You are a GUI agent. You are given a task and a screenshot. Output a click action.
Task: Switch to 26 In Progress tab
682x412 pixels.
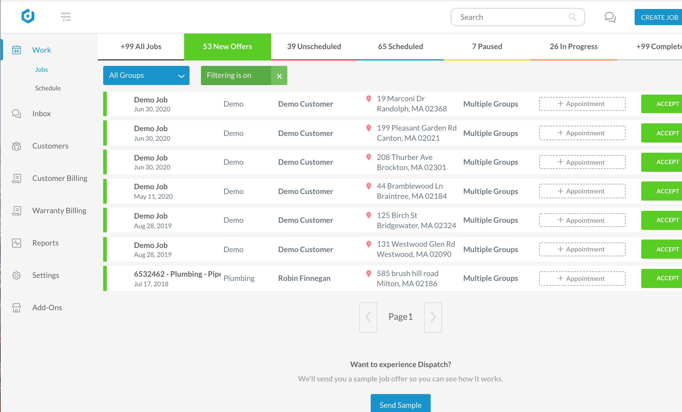coord(573,47)
